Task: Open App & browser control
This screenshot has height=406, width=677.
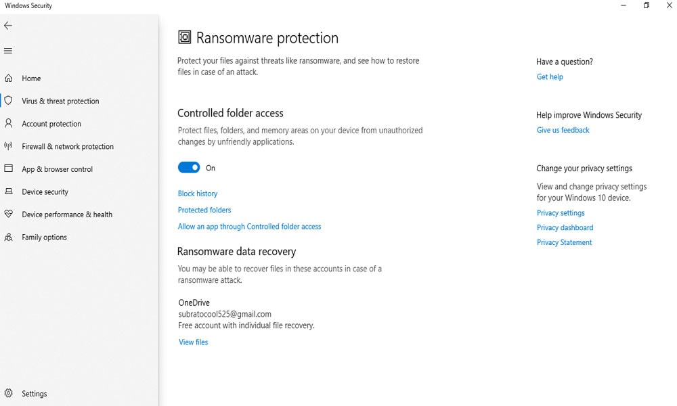Action: tap(58, 169)
